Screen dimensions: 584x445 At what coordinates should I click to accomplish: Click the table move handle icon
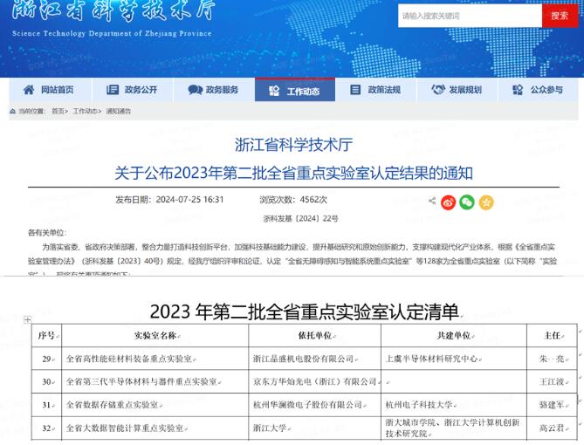(x=27, y=320)
